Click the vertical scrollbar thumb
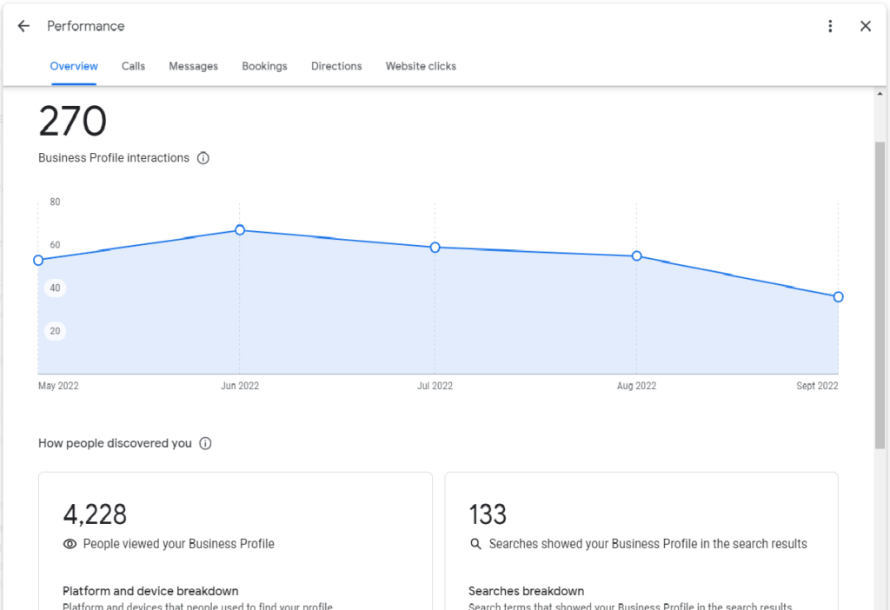Screen dimensions: 890x610 coord(880,295)
